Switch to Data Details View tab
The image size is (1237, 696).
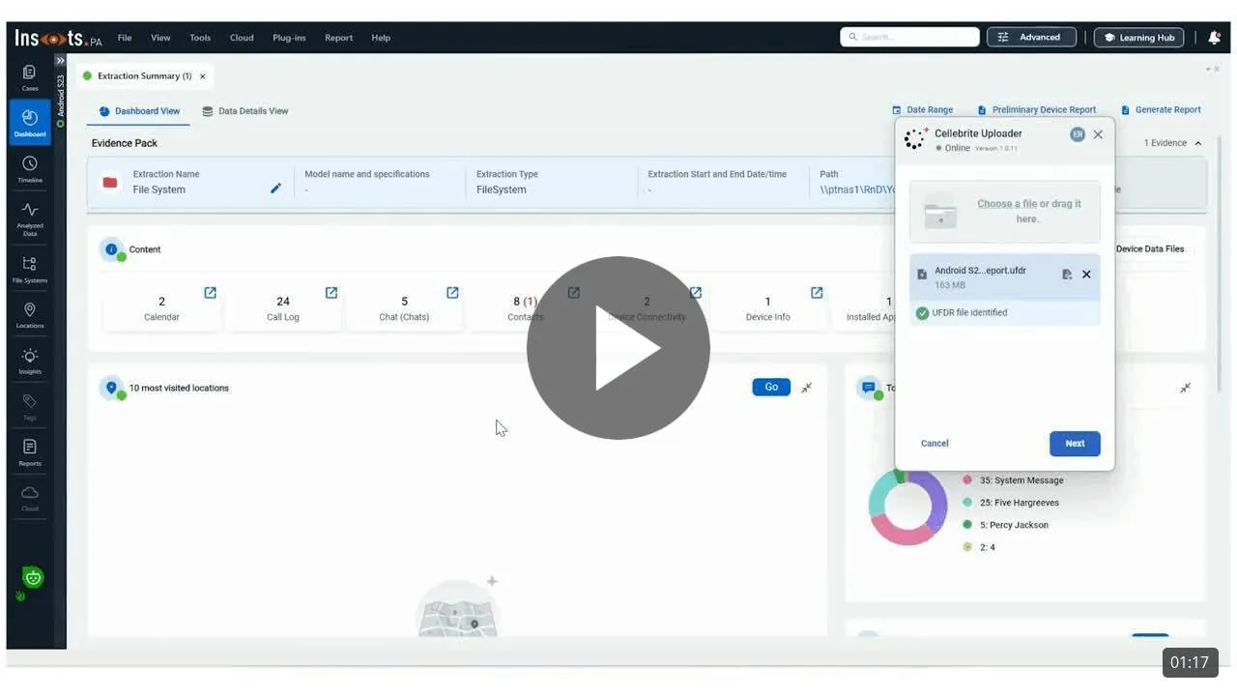point(245,111)
